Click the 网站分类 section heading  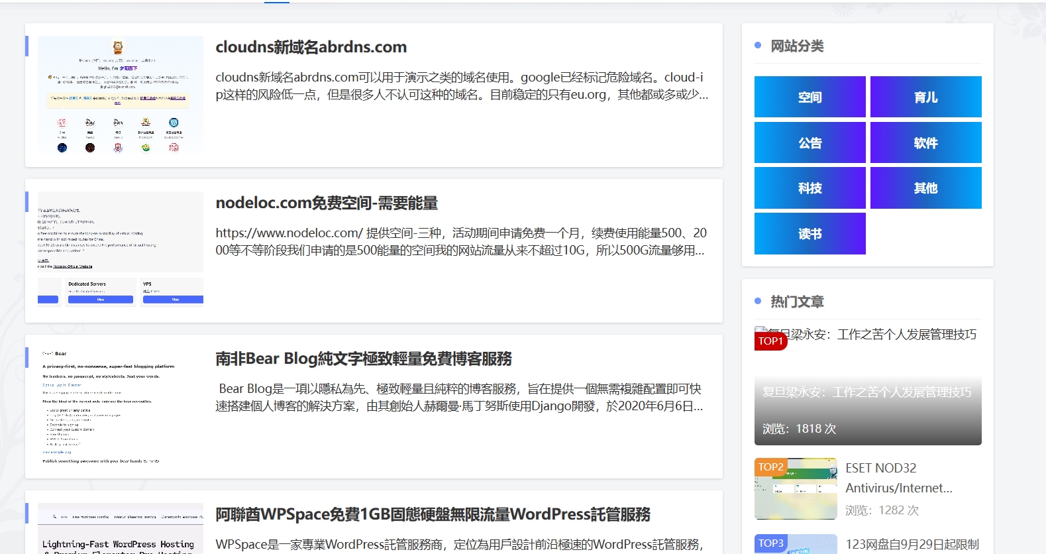tap(797, 46)
